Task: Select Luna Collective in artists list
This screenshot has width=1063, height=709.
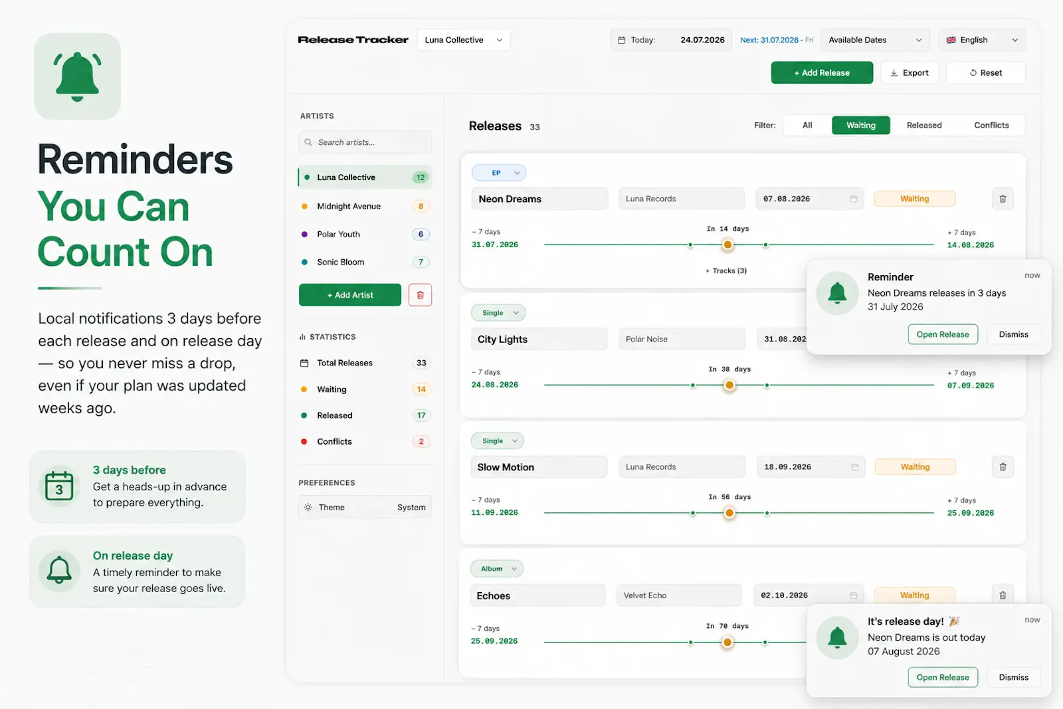Action: click(365, 177)
